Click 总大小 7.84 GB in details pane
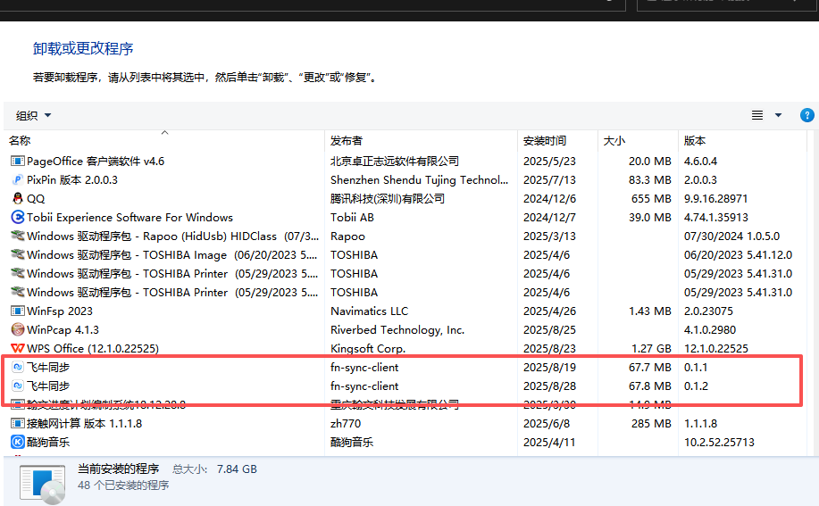Image resolution: width=819 pixels, height=506 pixels. [214, 469]
